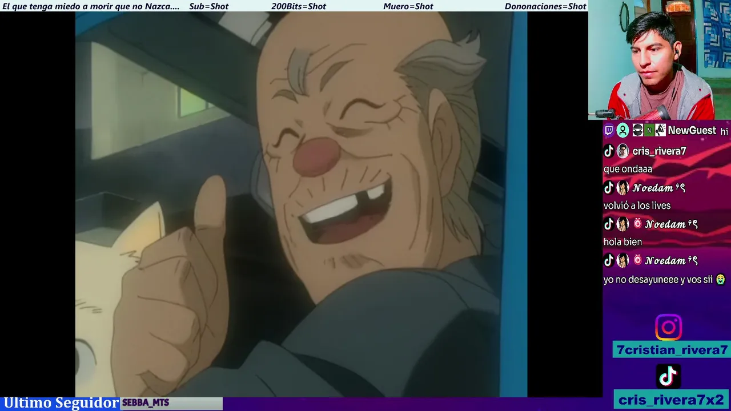Click the 'Dononaciones=Shot' text in the top banner

(545, 6)
